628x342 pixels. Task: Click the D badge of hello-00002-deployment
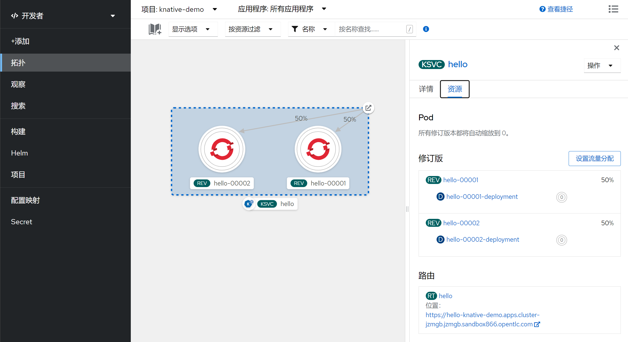tap(440, 240)
